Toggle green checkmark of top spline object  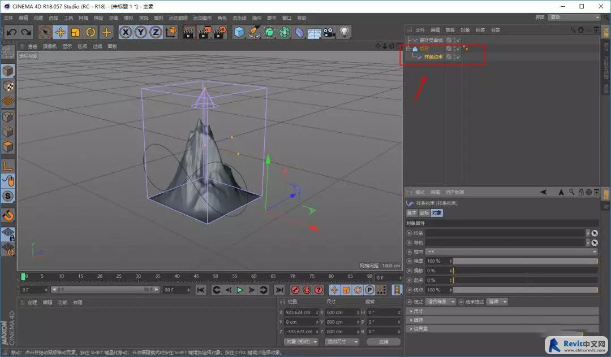click(x=458, y=40)
